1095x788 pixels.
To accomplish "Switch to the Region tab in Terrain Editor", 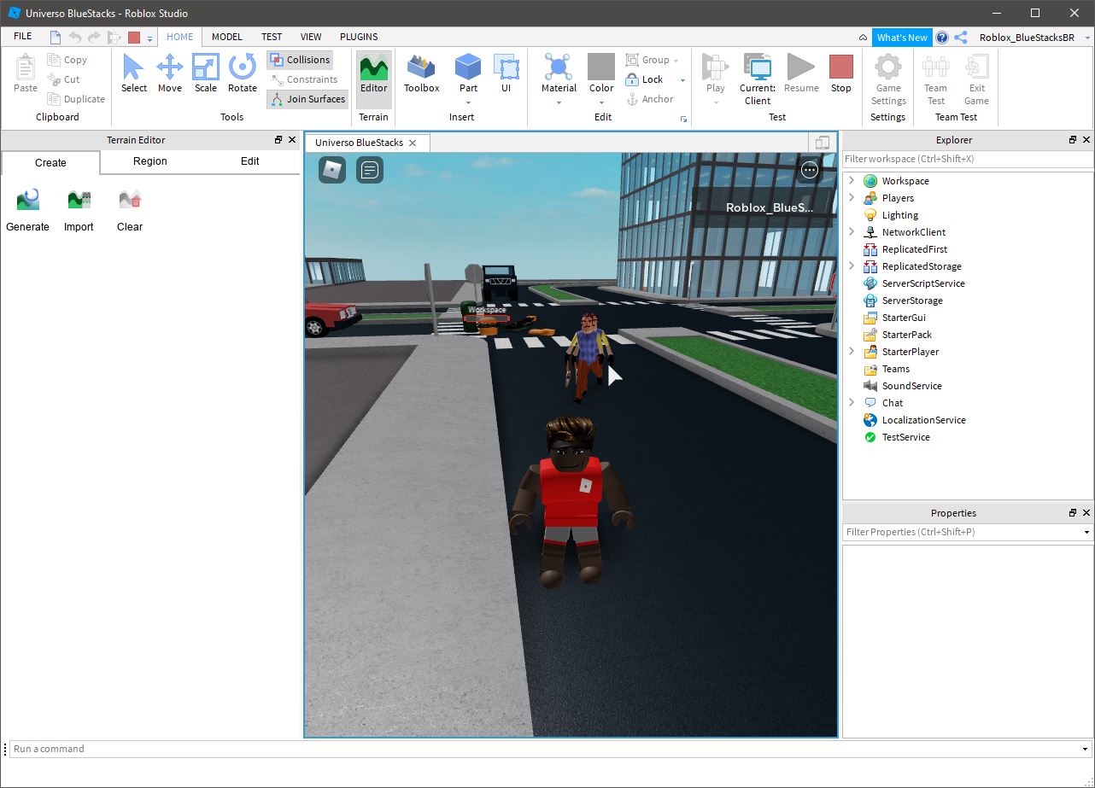I will tap(150, 161).
